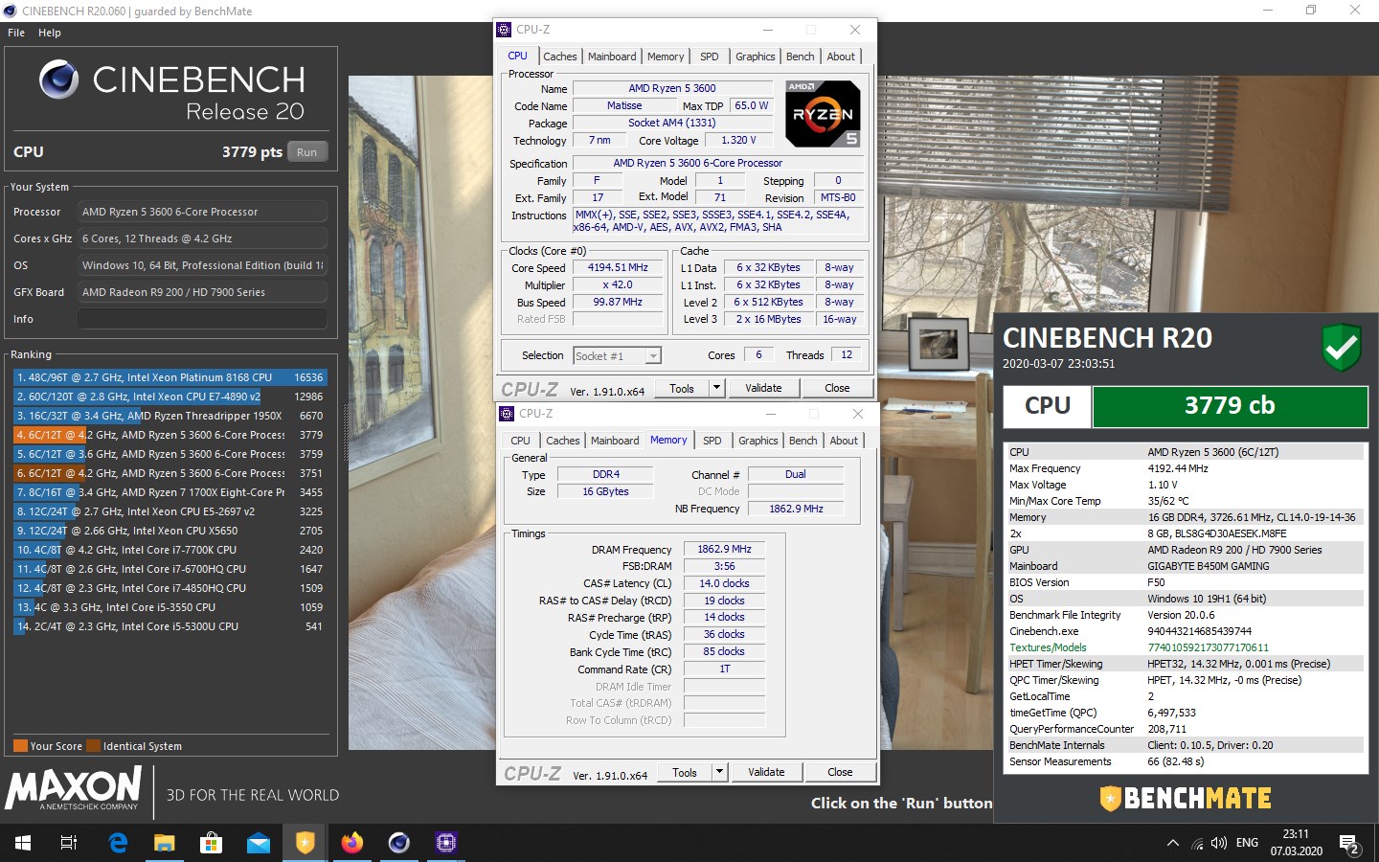Click Close button in lower CPU-Z window
Image resolution: width=1379 pixels, height=862 pixels.
[x=840, y=772]
